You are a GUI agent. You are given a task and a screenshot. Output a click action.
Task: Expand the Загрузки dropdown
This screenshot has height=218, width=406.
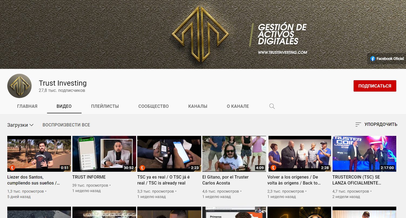[x=20, y=125]
